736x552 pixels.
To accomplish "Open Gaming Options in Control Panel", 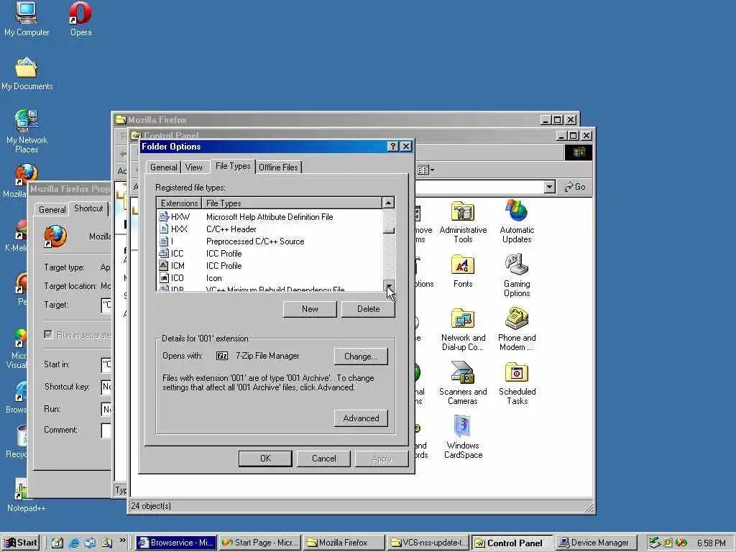I will click(517, 275).
